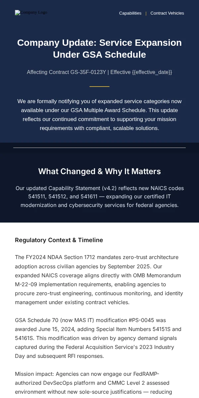Click the Company Update Service Expansion headline
Screen dimensions: 199x398
[x=99, y=48]
